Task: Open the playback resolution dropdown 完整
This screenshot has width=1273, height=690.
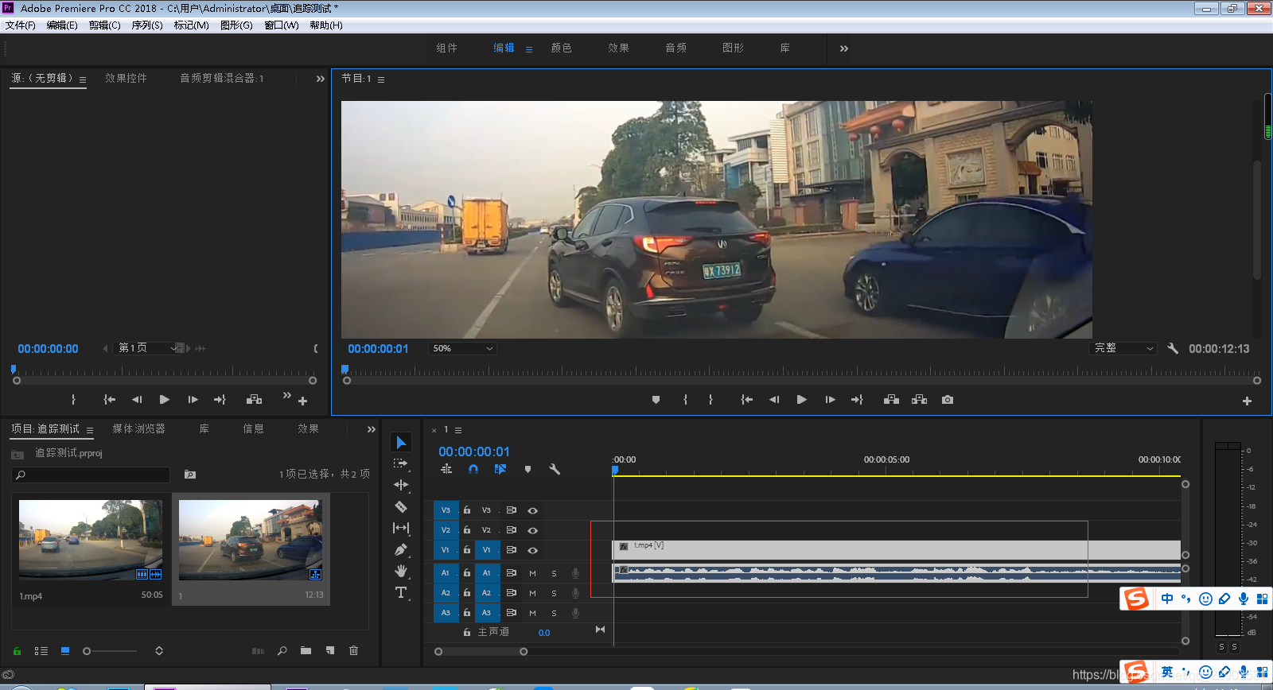Action: [1123, 348]
